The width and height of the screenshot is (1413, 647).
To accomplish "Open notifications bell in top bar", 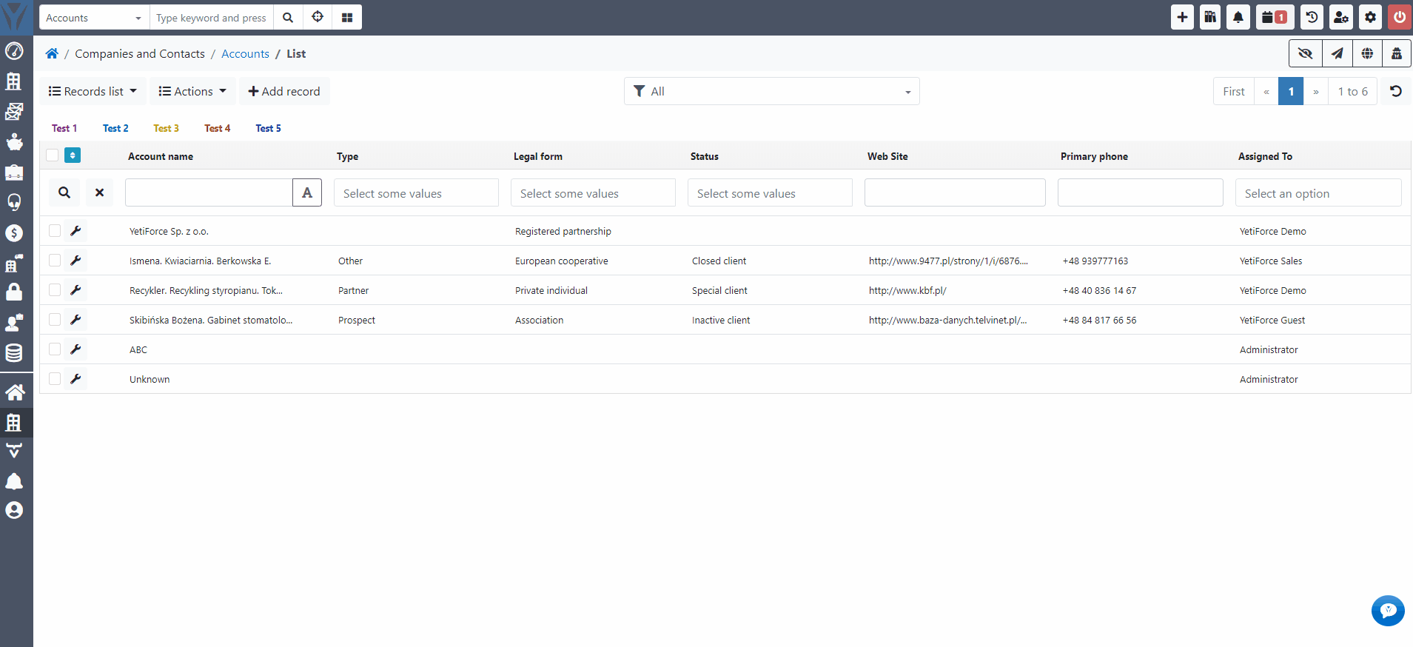I will (1238, 17).
